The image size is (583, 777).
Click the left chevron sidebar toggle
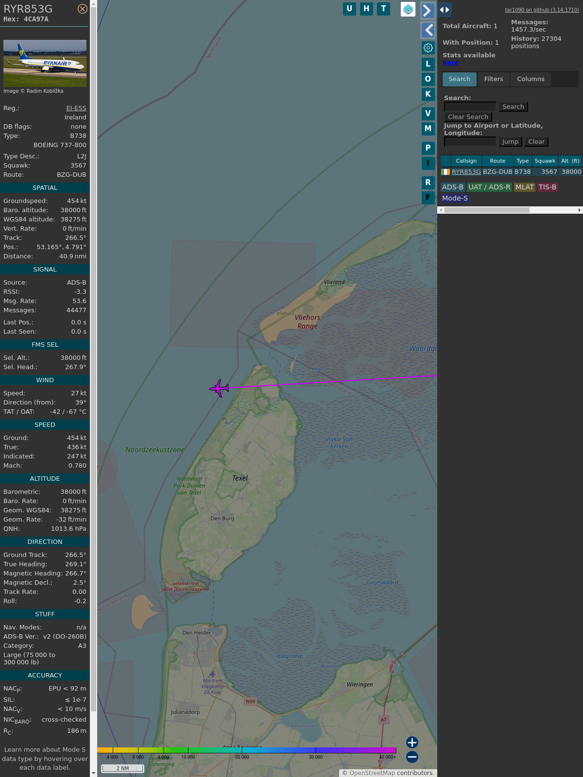[x=428, y=30]
